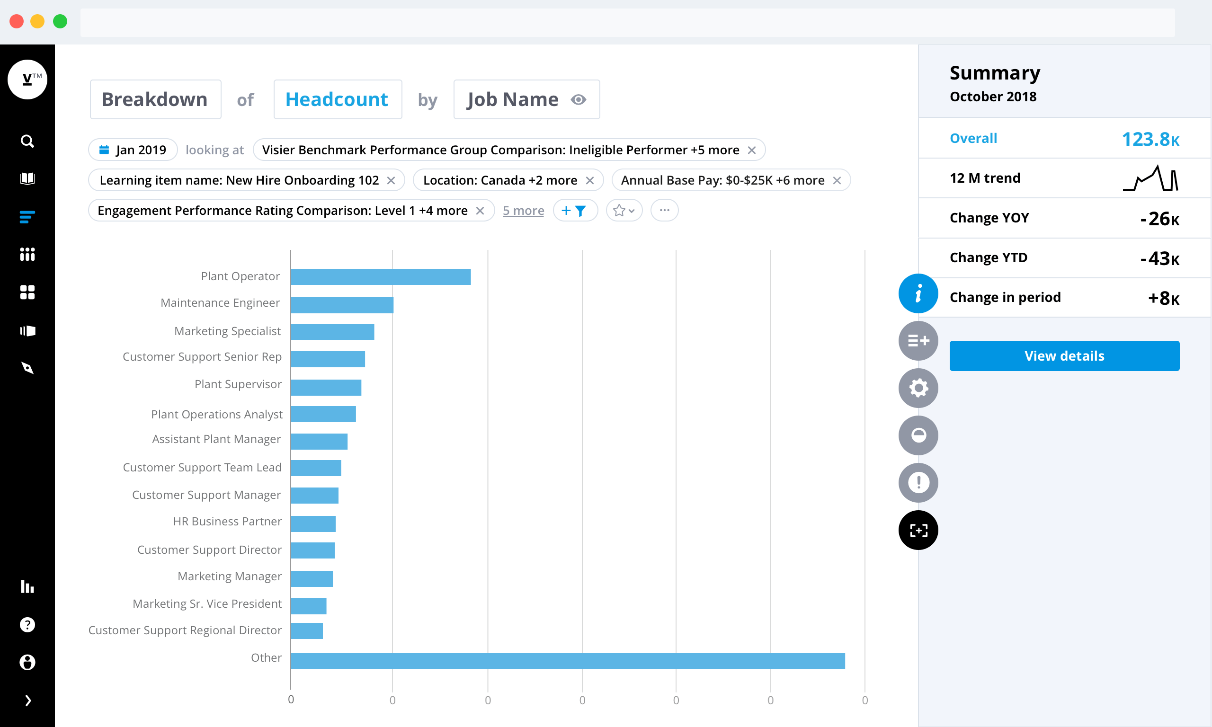
Task: Click the Visier Benchmark Performance Group filter chip
Action: click(x=508, y=150)
